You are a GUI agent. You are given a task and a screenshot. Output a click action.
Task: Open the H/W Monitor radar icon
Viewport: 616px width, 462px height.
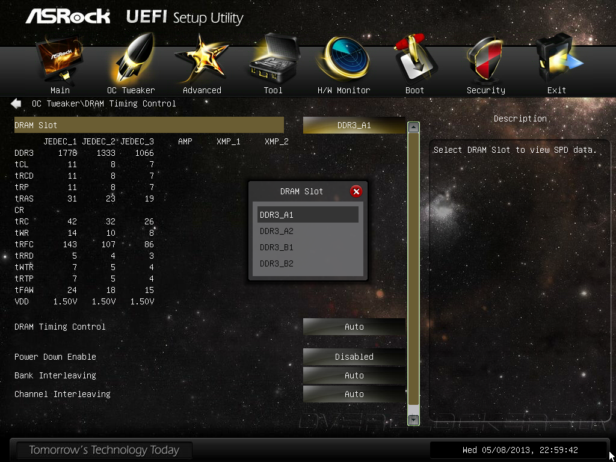pyautogui.click(x=344, y=58)
